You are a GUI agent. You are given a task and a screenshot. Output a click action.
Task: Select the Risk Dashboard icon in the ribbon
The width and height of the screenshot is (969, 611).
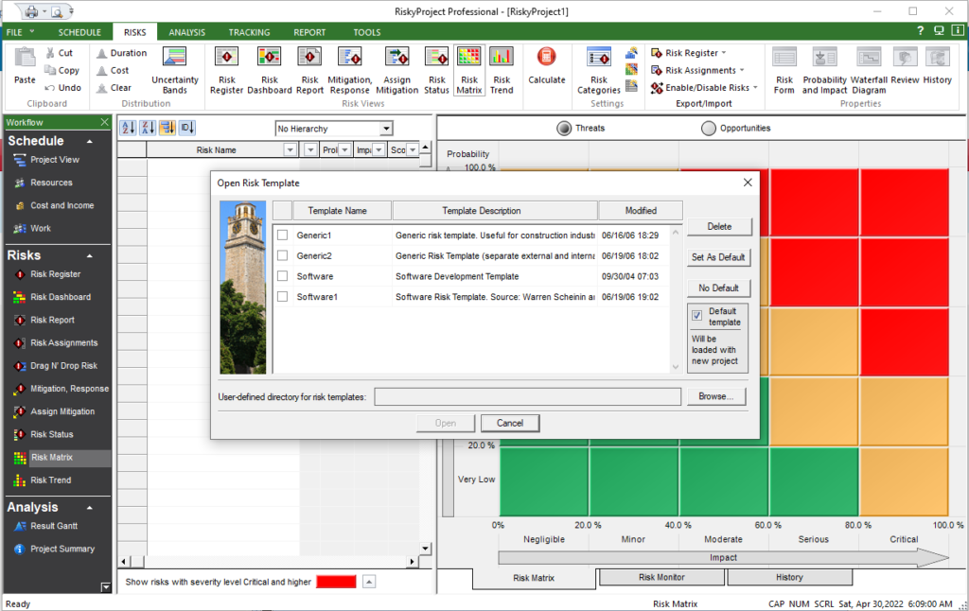tap(270, 68)
